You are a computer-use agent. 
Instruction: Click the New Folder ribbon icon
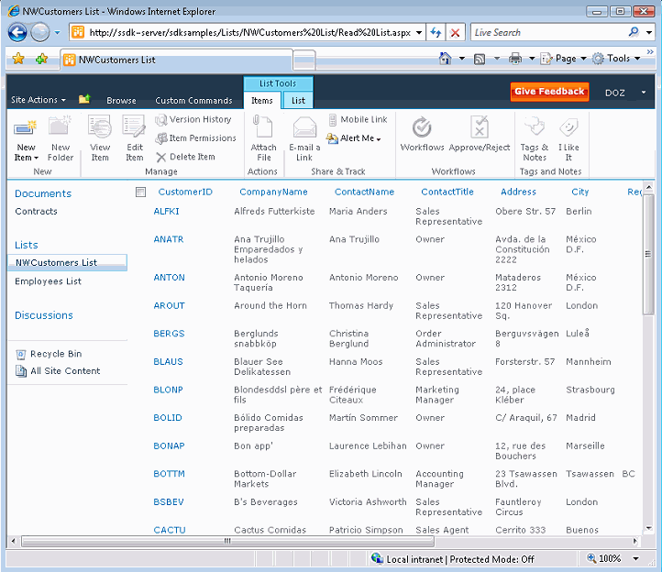pos(60,126)
